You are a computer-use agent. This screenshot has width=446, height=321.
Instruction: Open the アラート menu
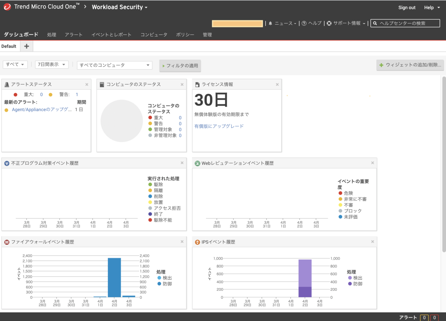[74, 35]
